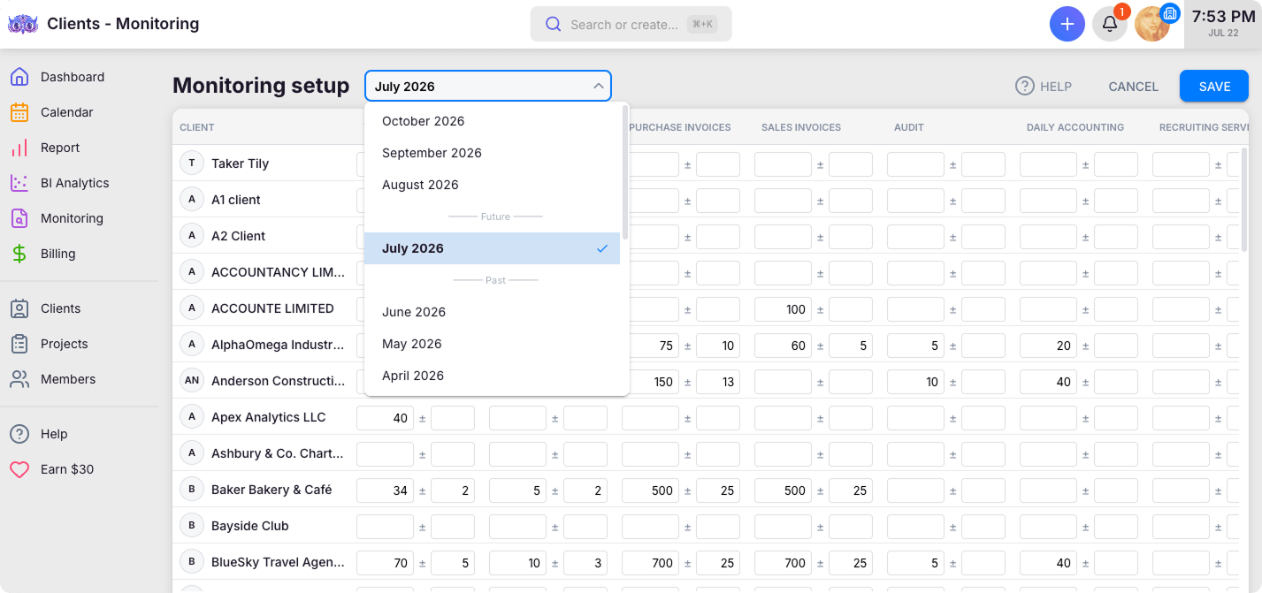1262x593 pixels.
Task: Select April 2026 from the dropdown
Action: click(x=493, y=376)
